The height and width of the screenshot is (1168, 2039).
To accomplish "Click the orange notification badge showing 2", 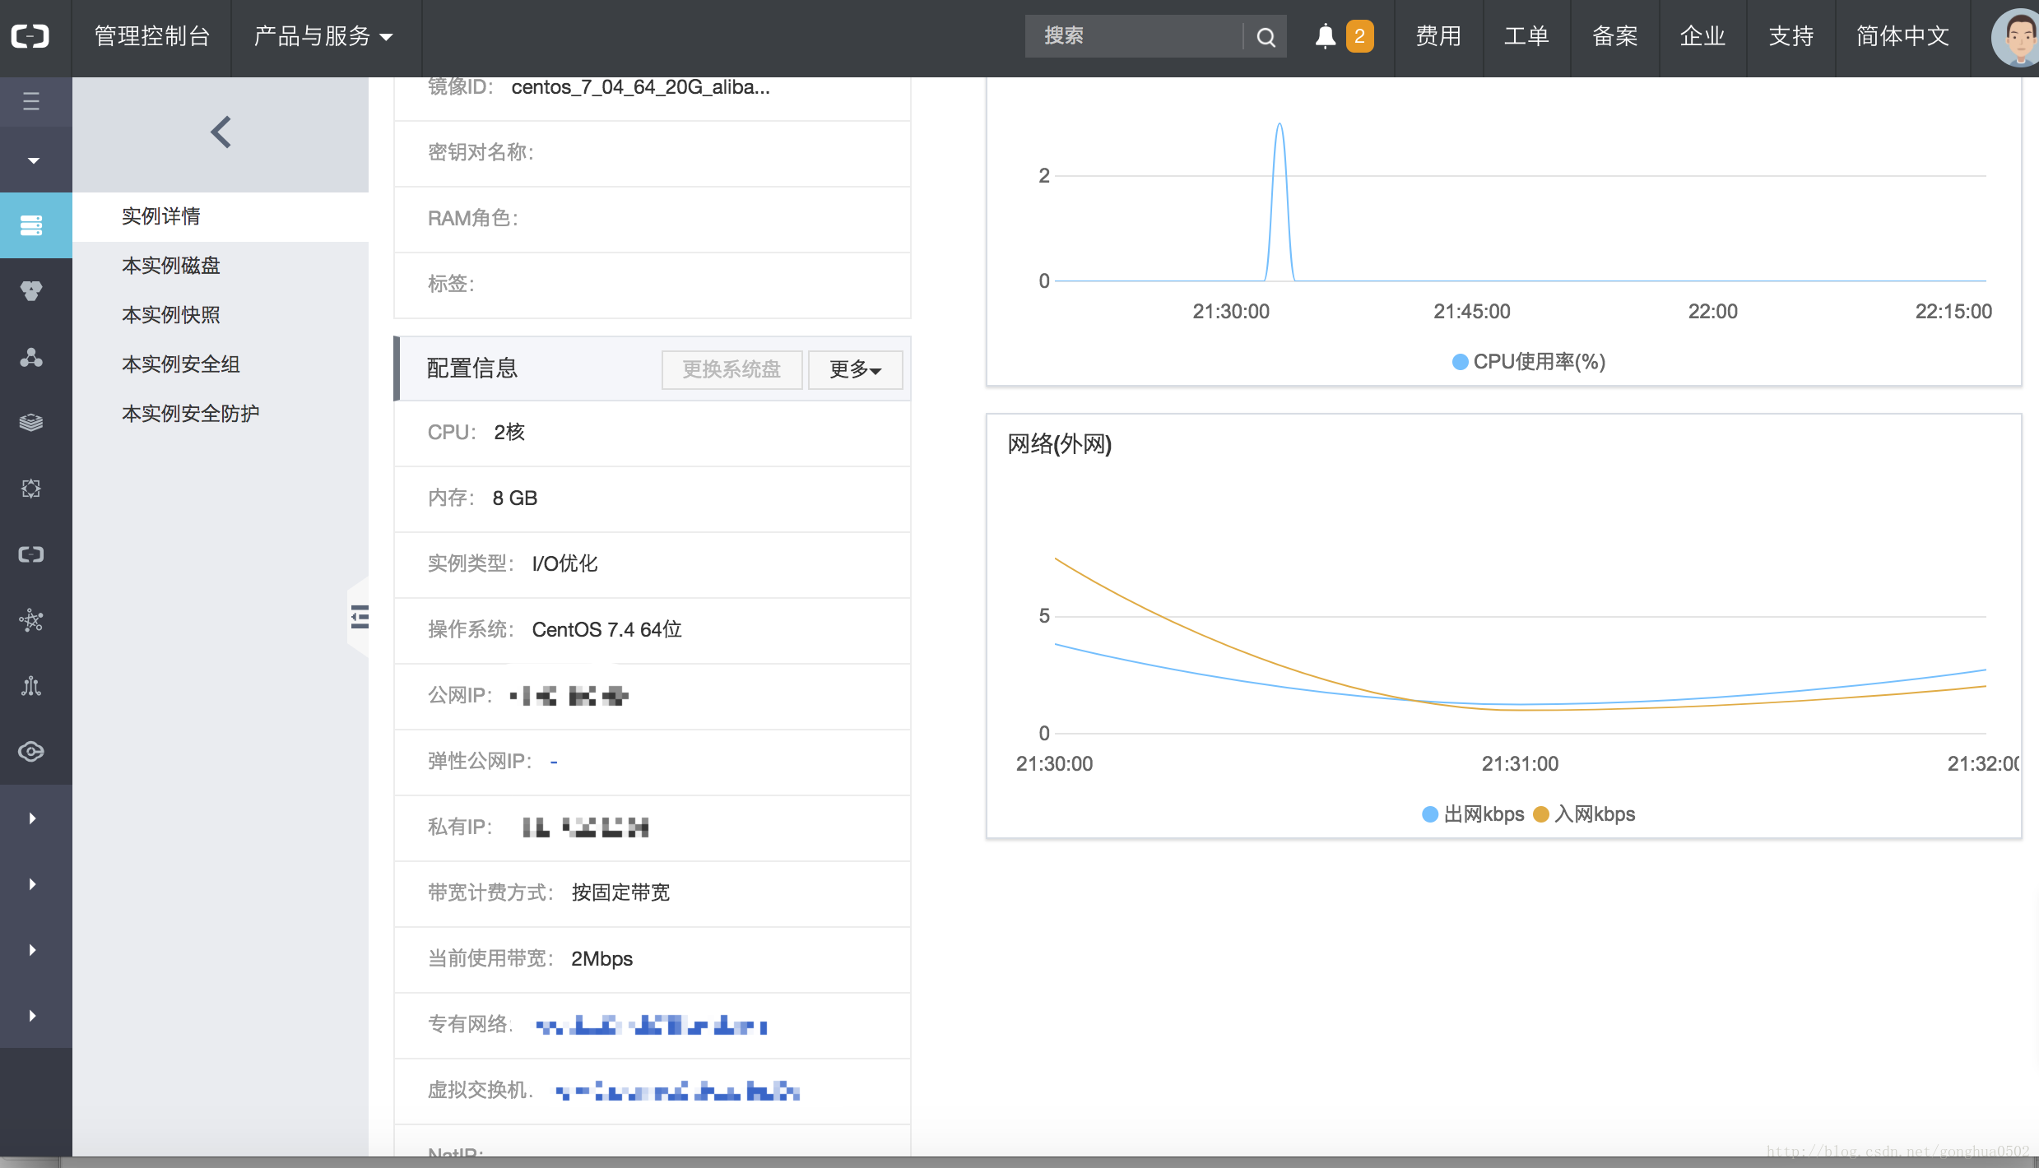I will click(1360, 36).
